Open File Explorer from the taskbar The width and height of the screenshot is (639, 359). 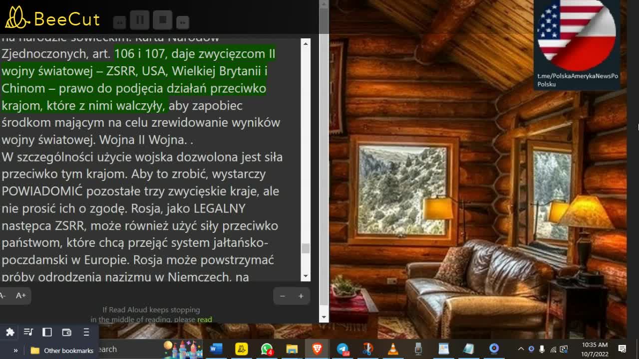click(x=292, y=349)
